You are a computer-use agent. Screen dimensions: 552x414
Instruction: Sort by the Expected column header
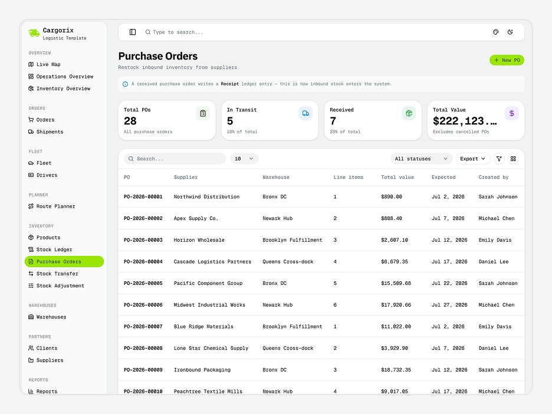(x=443, y=178)
